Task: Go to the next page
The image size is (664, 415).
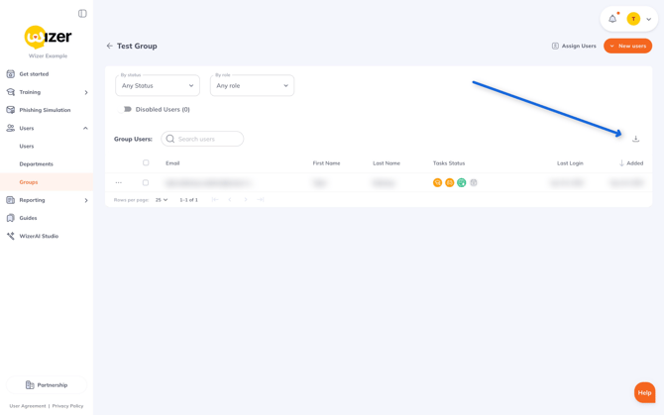Action: 246,200
